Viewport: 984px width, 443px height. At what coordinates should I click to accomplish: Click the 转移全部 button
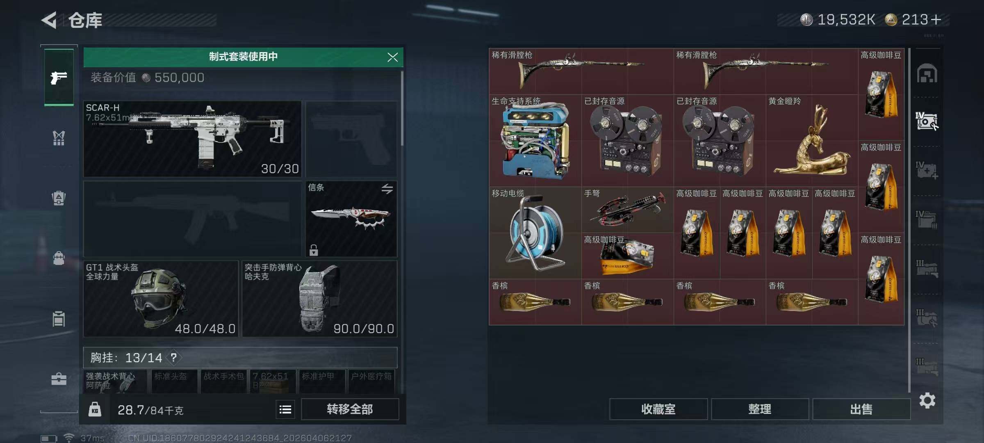pyautogui.click(x=350, y=409)
